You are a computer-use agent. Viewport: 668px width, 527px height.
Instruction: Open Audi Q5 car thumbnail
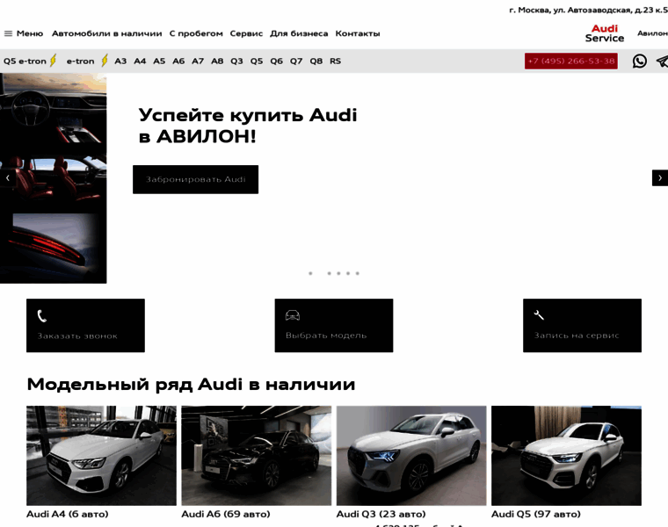click(x=566, y=456)
